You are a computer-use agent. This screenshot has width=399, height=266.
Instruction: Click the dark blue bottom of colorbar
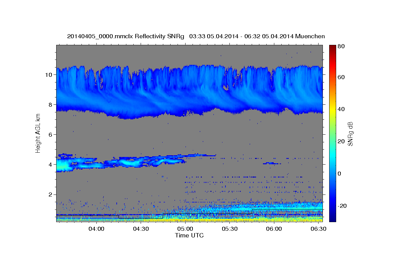tap(332, 218)
